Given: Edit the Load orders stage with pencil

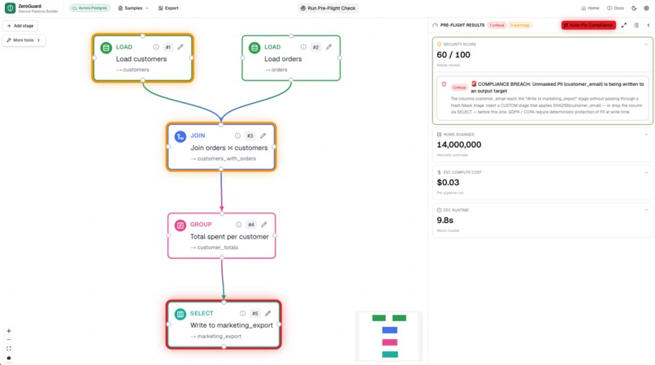Looking at the screenshot, I should tap(329, 47).
